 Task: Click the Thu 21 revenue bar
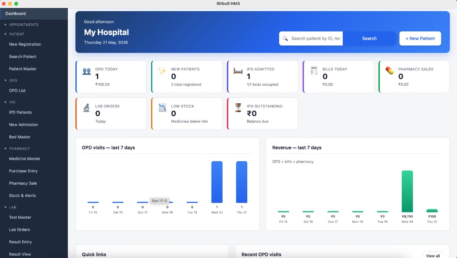(432, 211)
